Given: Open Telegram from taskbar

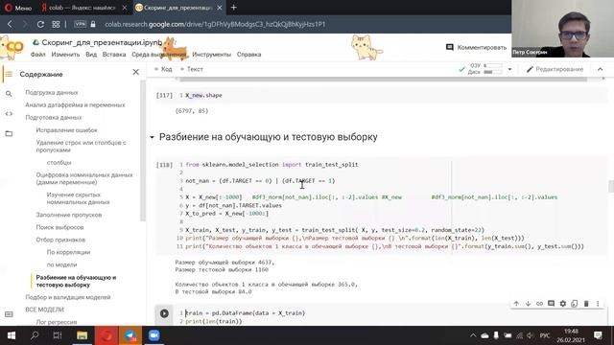Looking at the screenshot, I should 130,335.
